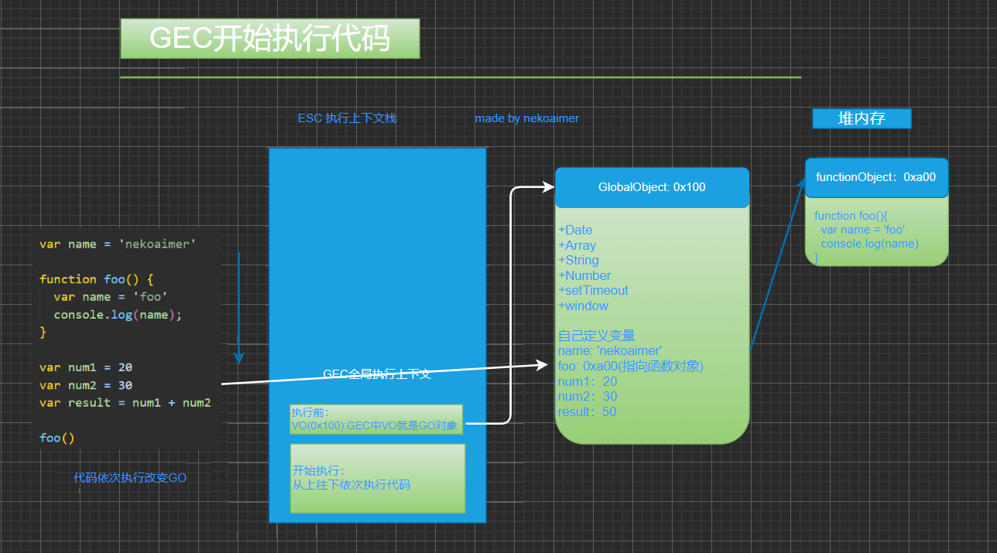The width and height of the screenshot is (997, 553).
Task: Click the "made by nekoaimer" text
Action: pyautogui.click(x=526, y=118)
